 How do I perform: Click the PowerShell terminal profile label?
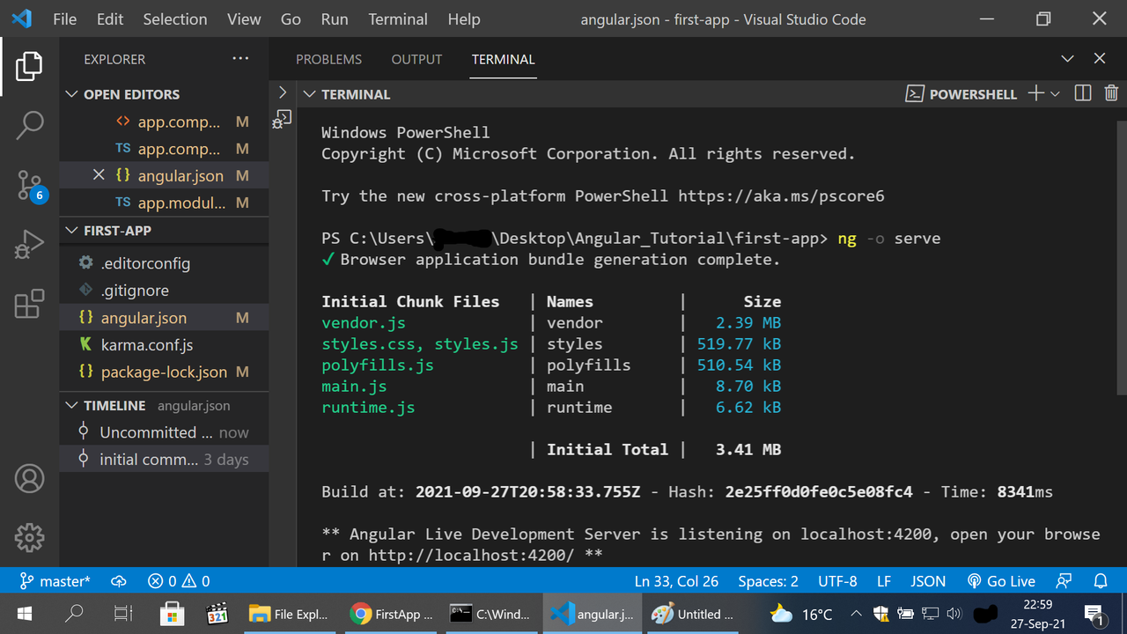961,93
